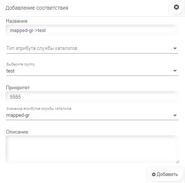The height and width of the screenshot is (183, 185).
Task: Expand the Тип атрибута службы каталогов arrow
Action: click(x=175, y=48)
